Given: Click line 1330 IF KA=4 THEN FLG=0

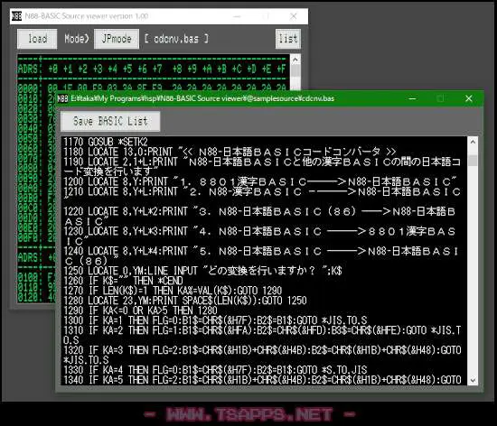Looking at the screenshot, I should point(215,370).
